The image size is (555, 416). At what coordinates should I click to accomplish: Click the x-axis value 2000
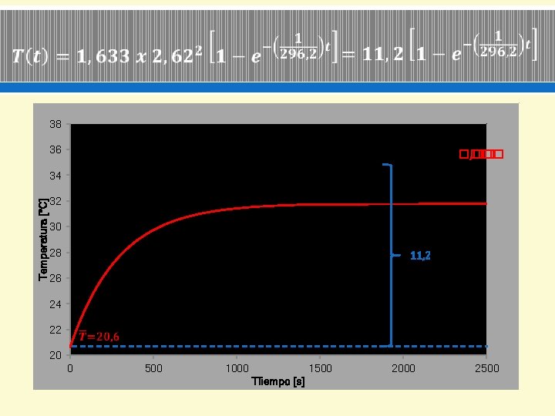[x=403, y=368]
